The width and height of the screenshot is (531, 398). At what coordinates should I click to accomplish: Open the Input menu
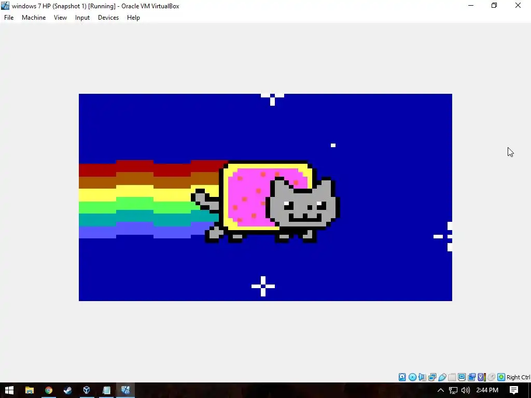click(82, 18)
